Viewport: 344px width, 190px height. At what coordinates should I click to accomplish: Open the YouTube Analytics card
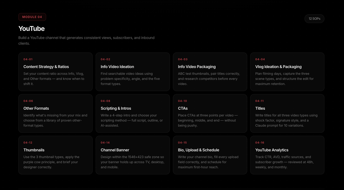pos(287,155)
